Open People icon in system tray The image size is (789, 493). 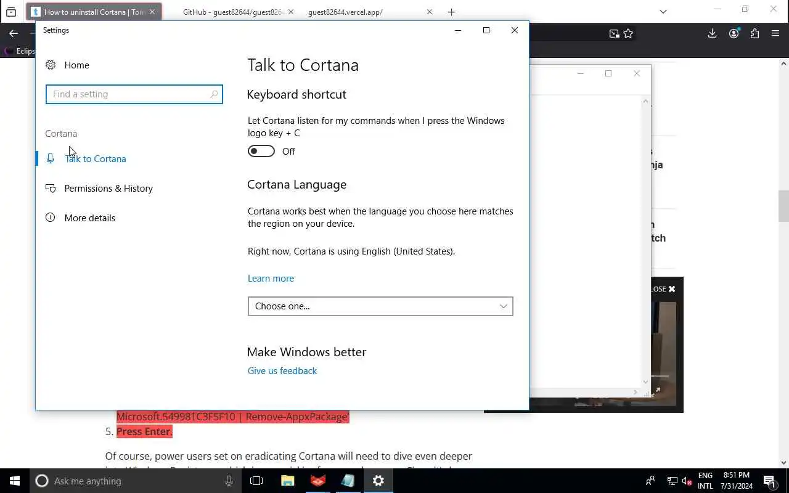pyautogui.click(x=650, y=481)
